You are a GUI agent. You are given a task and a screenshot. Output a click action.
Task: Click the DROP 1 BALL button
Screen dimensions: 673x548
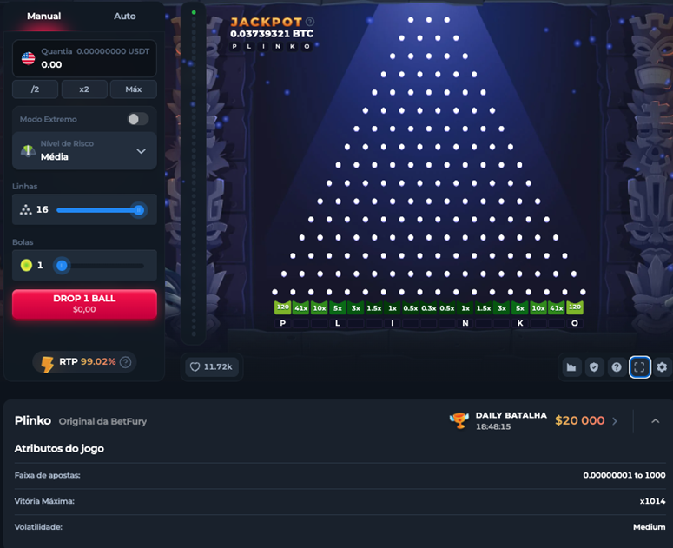[x=84, y=304]
